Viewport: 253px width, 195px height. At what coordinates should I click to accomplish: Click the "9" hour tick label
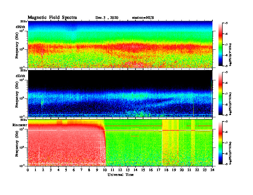[97, 170]
